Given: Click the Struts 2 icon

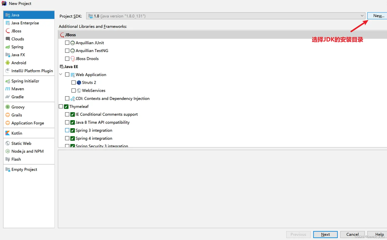Looking at the screenshot, I should (79, 82).
